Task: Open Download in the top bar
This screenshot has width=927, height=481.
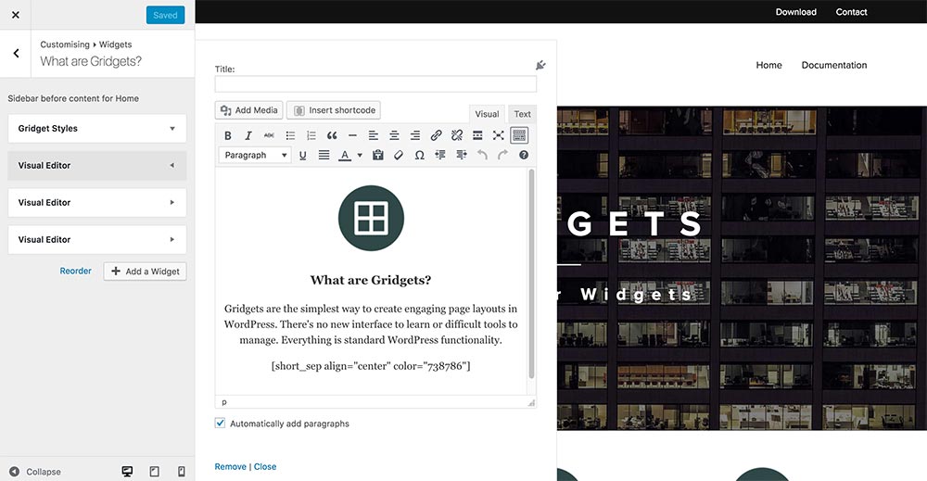Action: (795, 12)
